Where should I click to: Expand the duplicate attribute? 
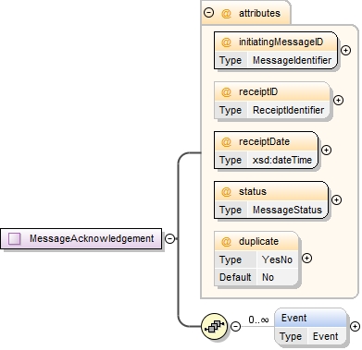click(306, 259)
